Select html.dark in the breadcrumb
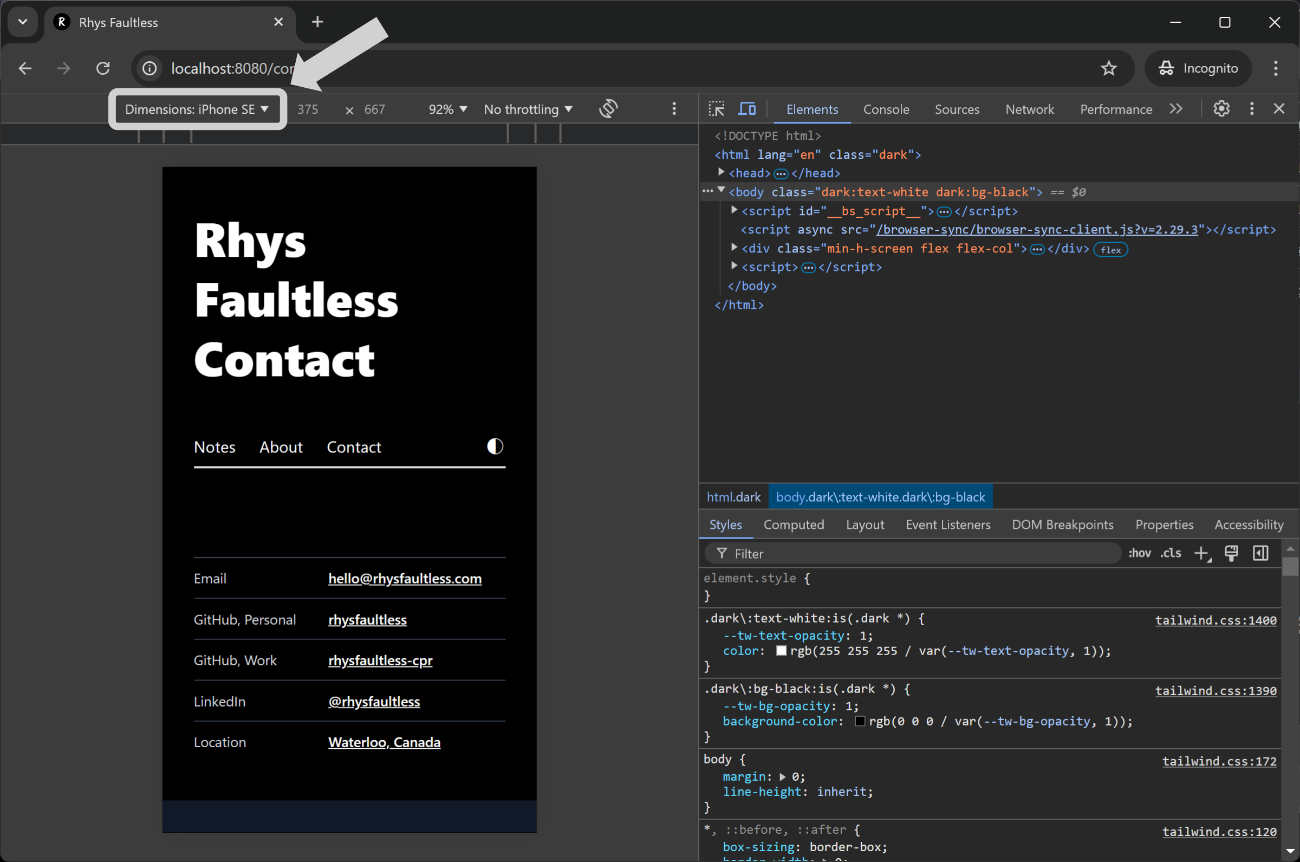This screenshot has width=1300, height=862. coord(733,497)
